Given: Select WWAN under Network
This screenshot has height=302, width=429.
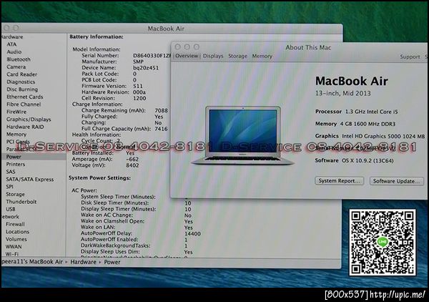Looking at the screenshot, I should [14, 247].
